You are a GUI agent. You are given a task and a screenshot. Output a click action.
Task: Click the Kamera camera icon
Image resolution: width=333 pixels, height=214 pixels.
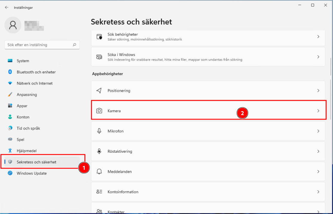point(99,111)
